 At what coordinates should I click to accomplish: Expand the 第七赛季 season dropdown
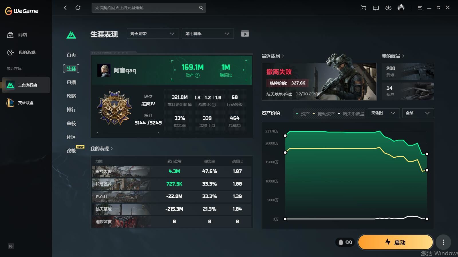click(208, 34)
